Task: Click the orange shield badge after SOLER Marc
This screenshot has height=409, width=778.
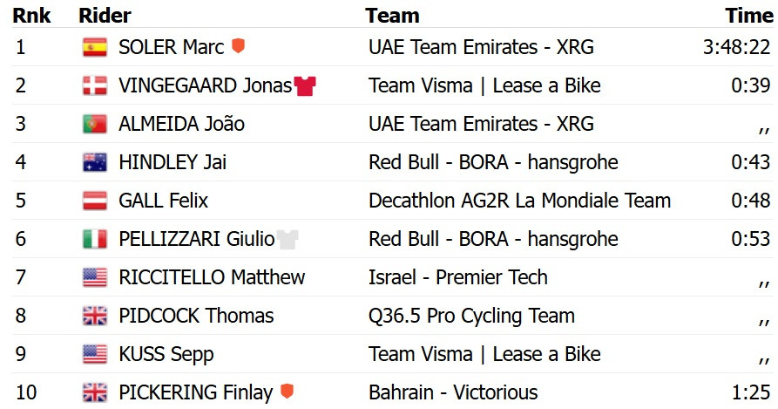Action: pos(238,47)
